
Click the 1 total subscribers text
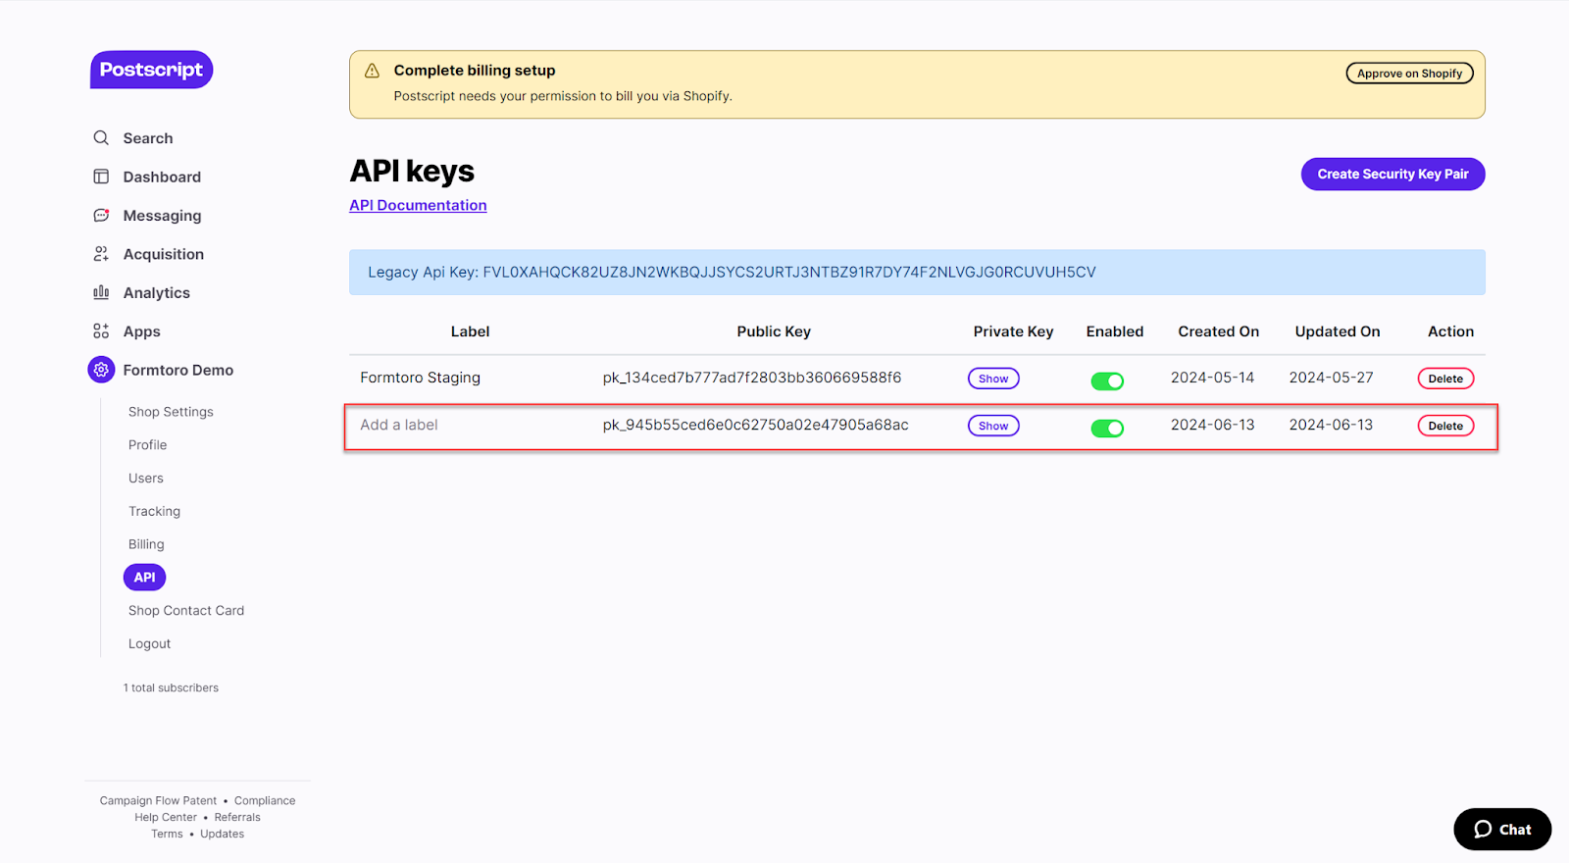pos(171,688)
